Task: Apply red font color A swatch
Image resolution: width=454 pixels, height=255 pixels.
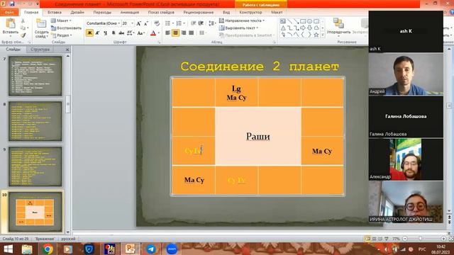Action: [153, 33]
